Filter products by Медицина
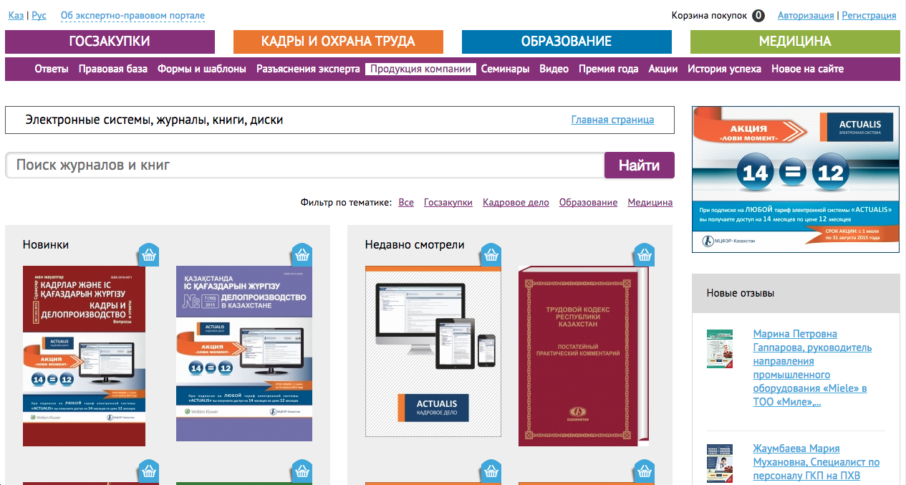The width and height of the screenshot is (906, 485). coord(650,202)
